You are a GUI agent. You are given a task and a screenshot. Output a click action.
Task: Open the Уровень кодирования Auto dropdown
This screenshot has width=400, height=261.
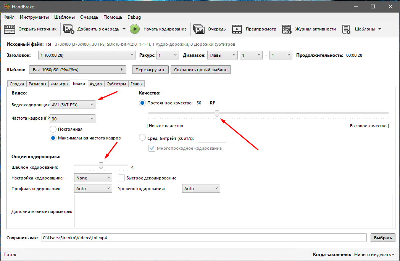[201, 188]
